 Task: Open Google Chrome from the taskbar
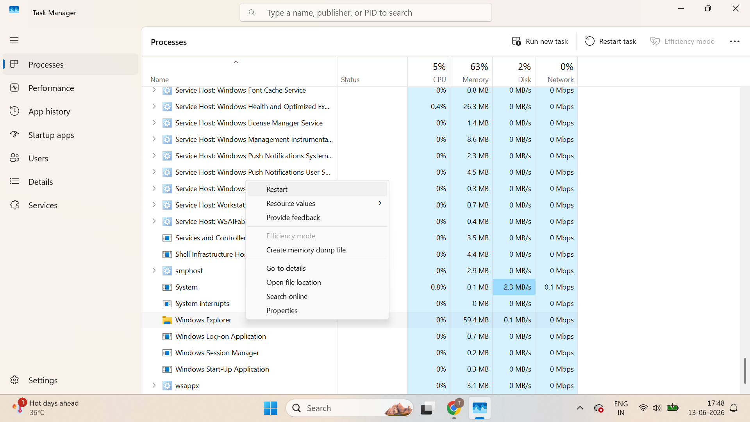[x=454, y=408]
